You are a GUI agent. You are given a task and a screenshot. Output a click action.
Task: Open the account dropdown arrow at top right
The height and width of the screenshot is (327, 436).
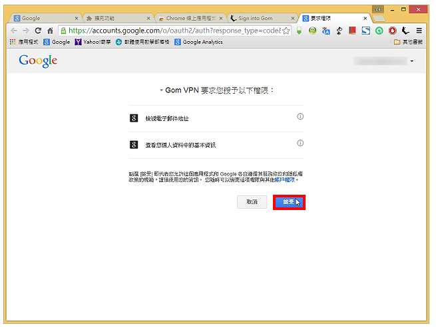(412, 61)
